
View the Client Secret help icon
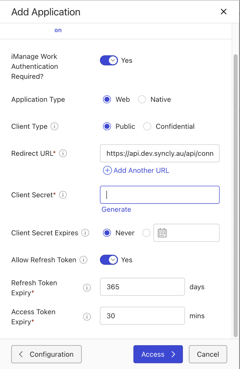tap(63, 195)
